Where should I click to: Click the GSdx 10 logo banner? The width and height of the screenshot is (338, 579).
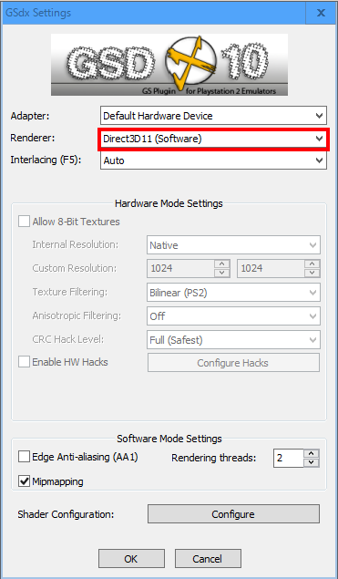tap(169, 65)
